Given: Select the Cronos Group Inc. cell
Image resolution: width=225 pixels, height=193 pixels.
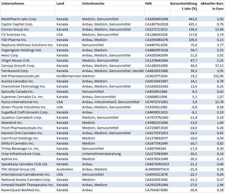Looking at the screenshot, I should tap(28, 29).
